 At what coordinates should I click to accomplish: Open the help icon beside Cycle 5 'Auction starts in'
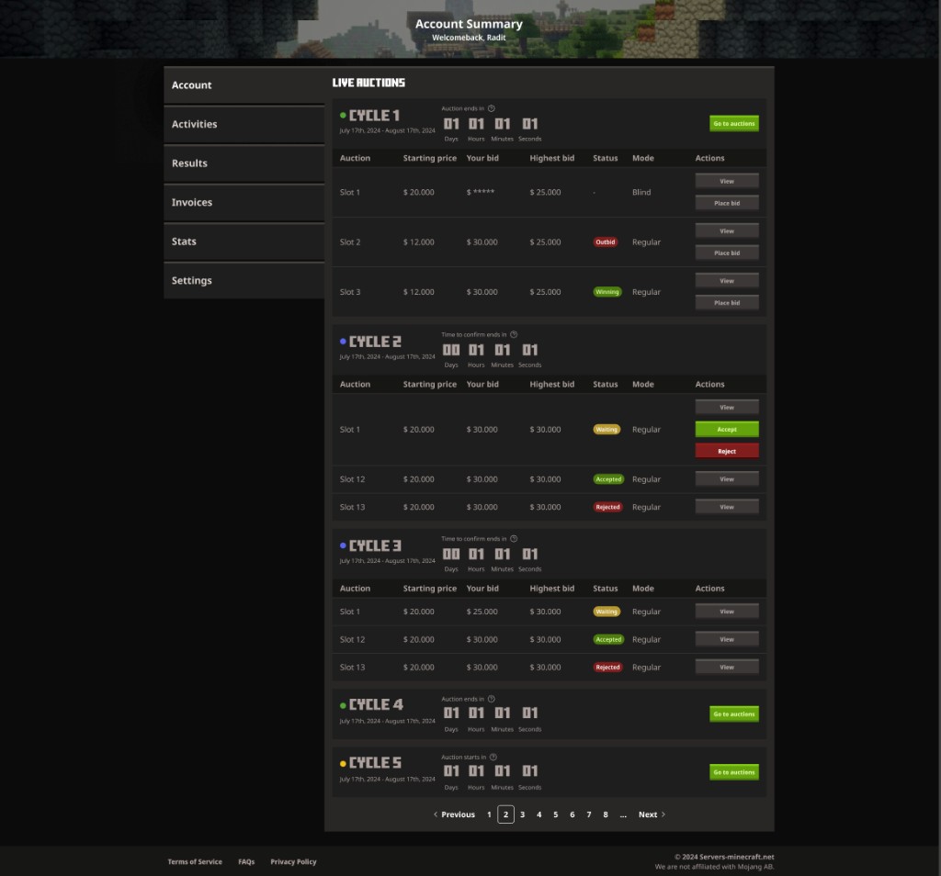(493, 757)
